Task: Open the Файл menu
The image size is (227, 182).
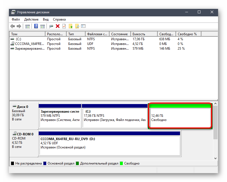Action: 16,19
